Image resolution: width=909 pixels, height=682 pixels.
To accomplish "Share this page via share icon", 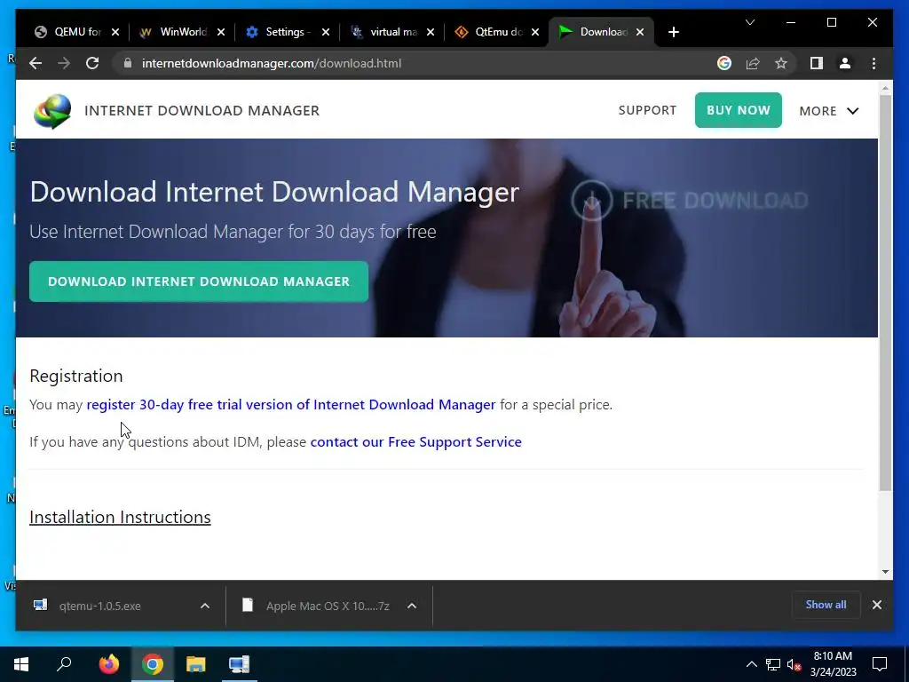I will click(x=753, y=63).
